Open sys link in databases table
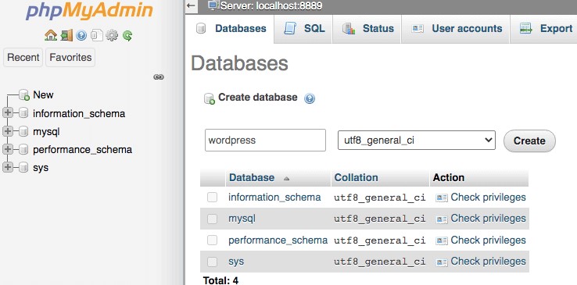This screenshot has width=577, height=285. click(236, 262)
